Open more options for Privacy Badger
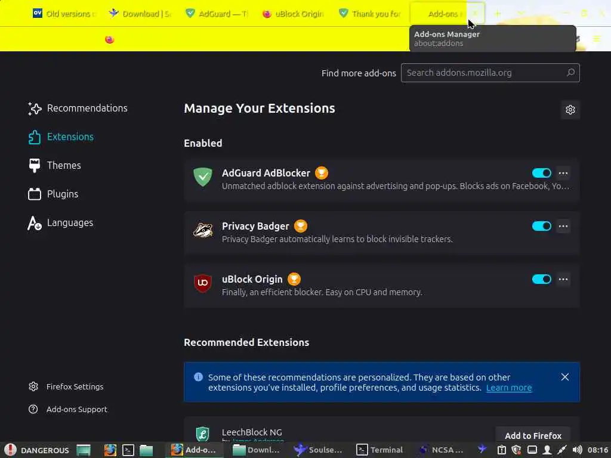Screen dimensions: 611x458 point(563,226)
